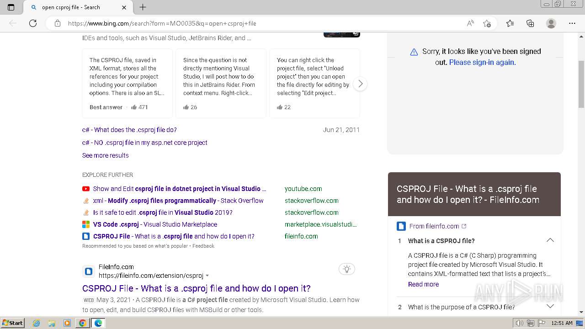Viewport: 585px width, 329px height.
Task: Click 'Please sign-in again.' link
Action: click(483, 63)
